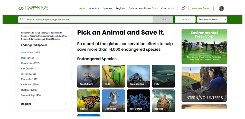Open the user profile avatar

(x=221, y=8)
